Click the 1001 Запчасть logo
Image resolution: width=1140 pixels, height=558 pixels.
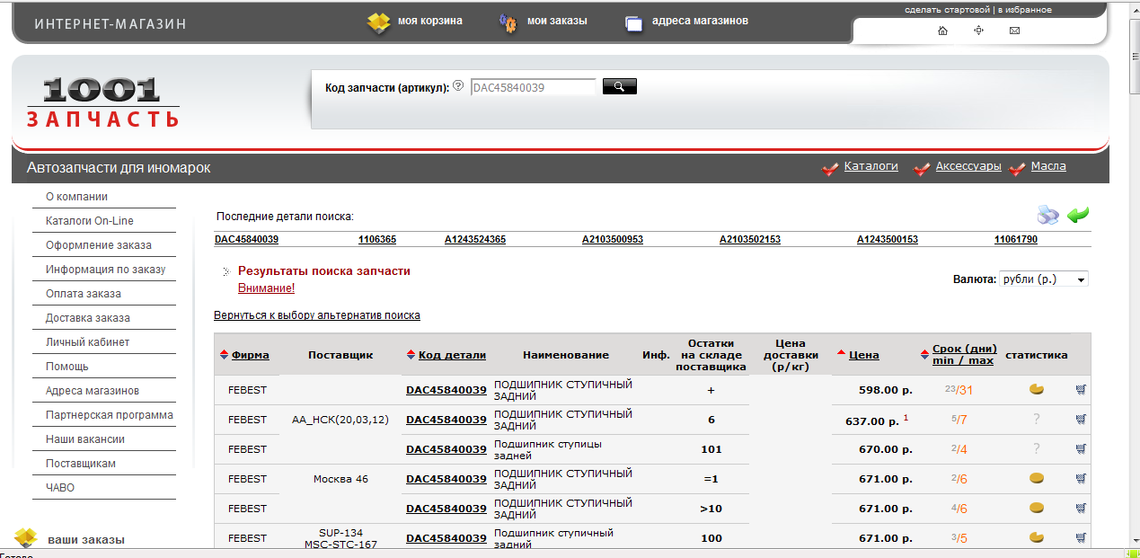point(102,102)
